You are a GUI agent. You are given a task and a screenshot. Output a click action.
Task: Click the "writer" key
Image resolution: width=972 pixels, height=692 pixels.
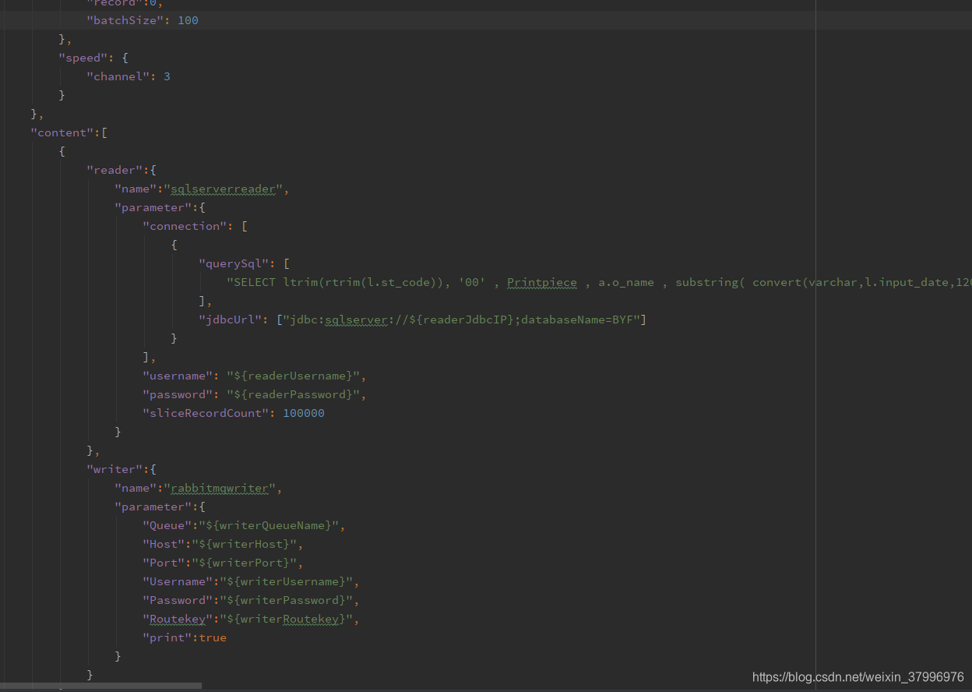(114, 469)
